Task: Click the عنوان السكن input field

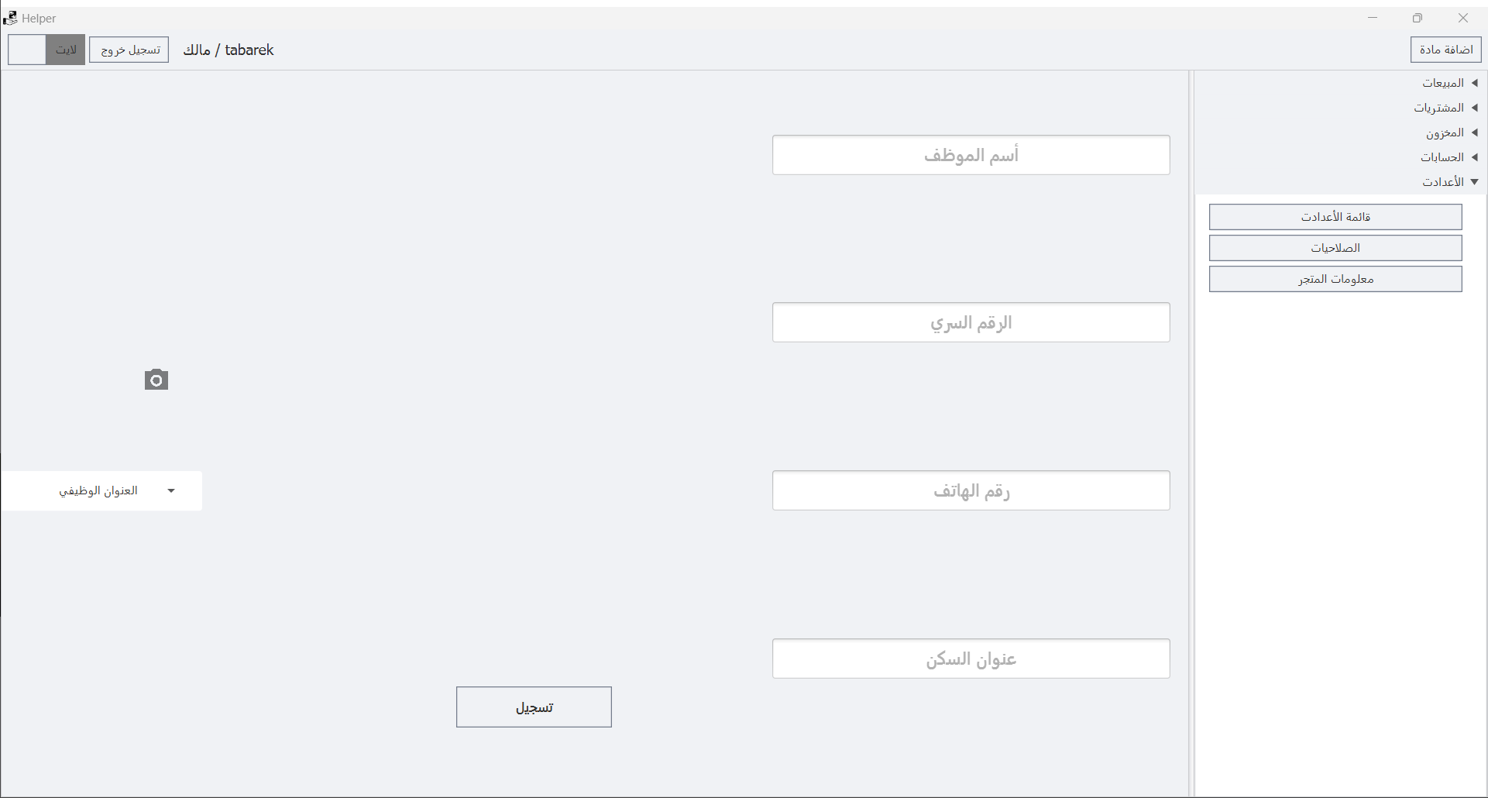Action: (x=971, y=659)
